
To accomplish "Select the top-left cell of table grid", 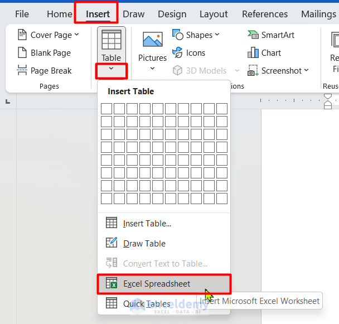I will tap(106, 109).
